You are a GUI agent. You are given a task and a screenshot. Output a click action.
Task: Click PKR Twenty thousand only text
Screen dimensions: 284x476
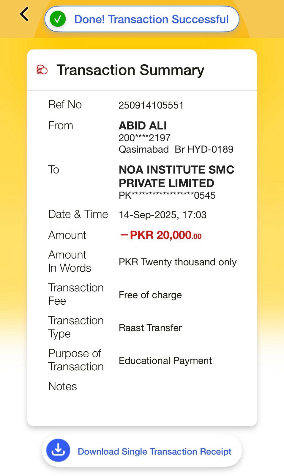177,262
